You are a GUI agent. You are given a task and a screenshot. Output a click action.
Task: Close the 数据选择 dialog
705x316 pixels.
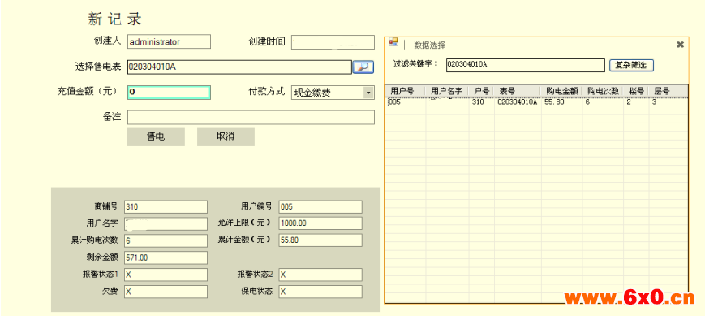click(681, 44)
